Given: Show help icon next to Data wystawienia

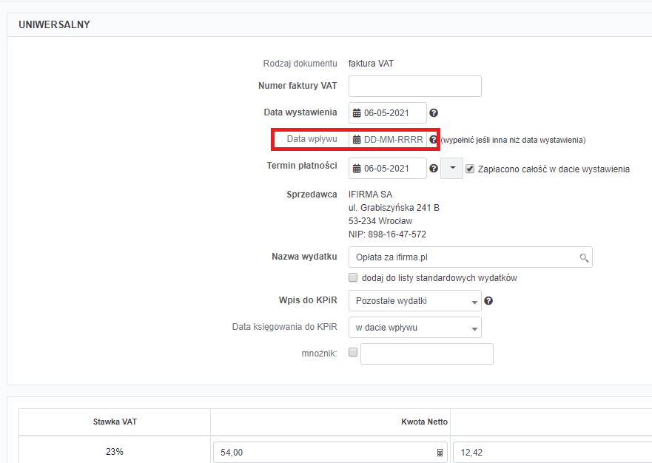Looking at the screenshot, I should [434, 113].
